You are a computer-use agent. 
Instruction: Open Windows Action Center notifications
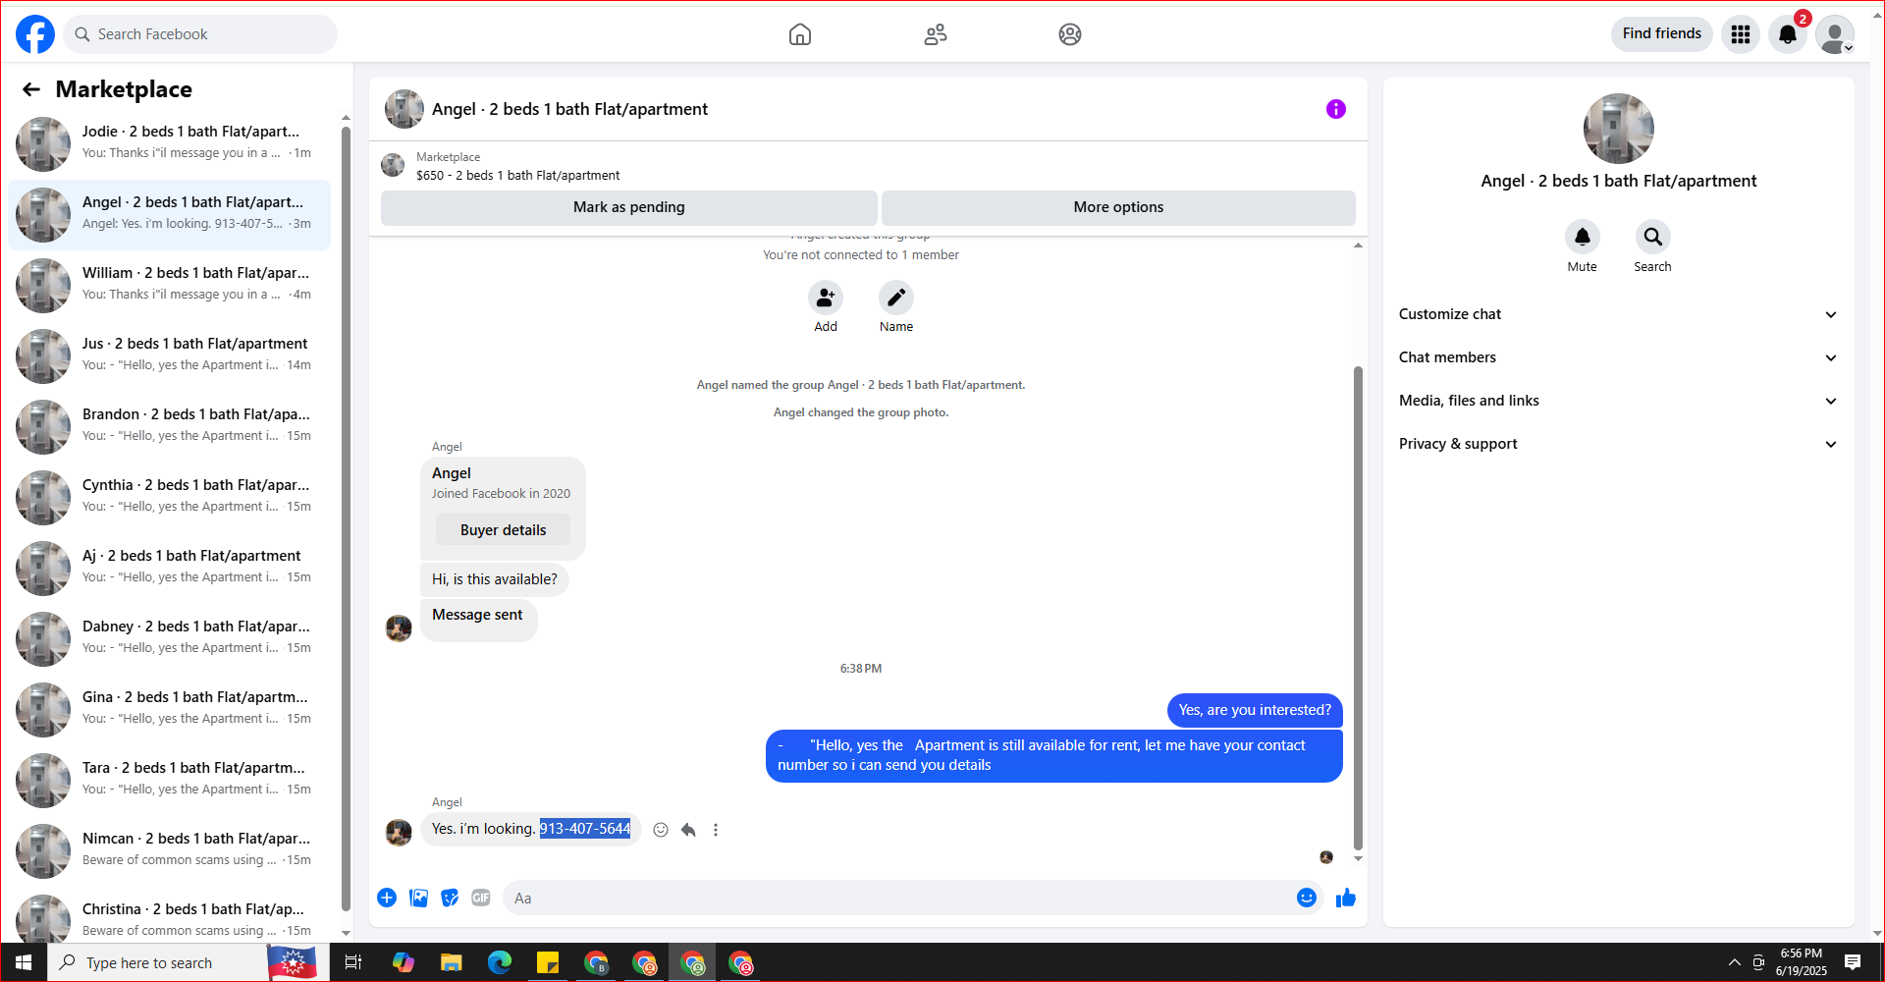click(1853, 962)
